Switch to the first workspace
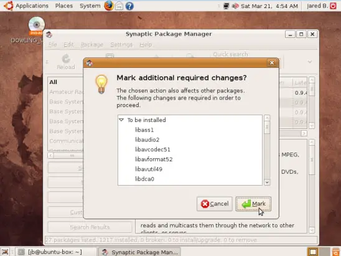Viewport: 341px width, 256px height. (313, 252)
